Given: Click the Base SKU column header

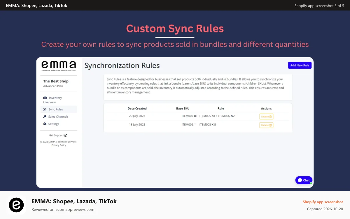Looking at the screenshot, I should [x=183, y=109].
